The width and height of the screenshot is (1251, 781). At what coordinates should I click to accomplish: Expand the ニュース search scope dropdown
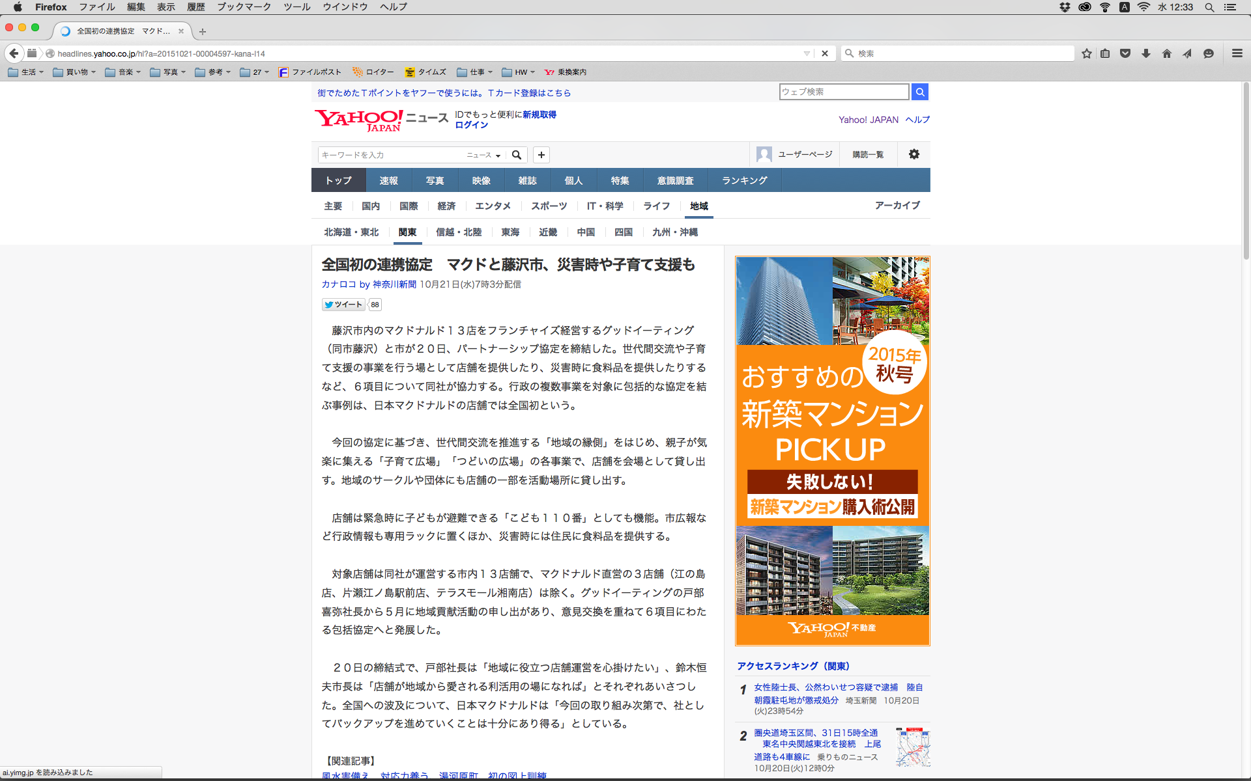click(x=483, y=155)
